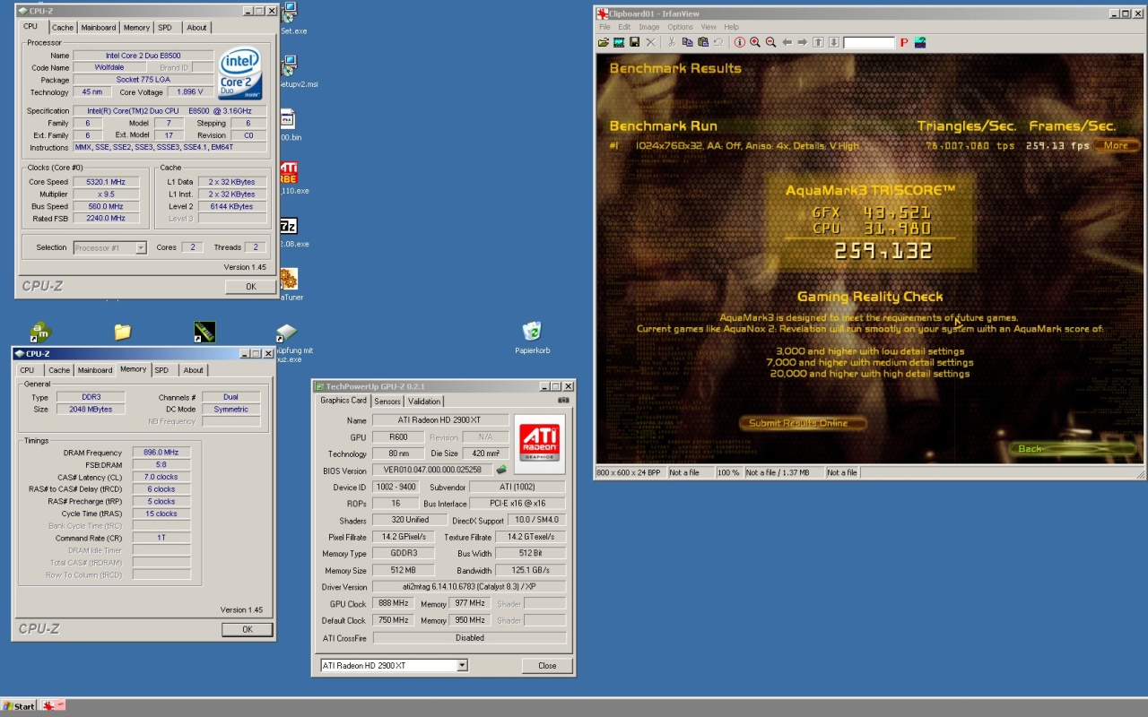The width and height of the screenshot is (1148, 717).
Task: Open the red P properties icon
Action: pyautogui.click(x=904, y=42)
